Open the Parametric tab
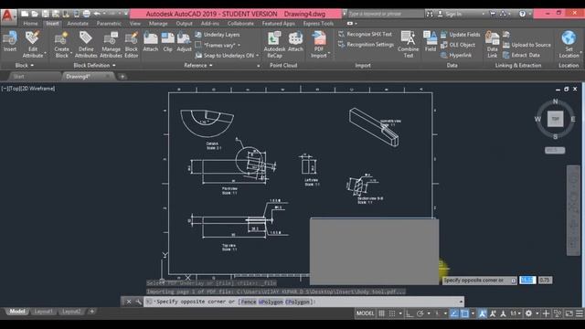The height and width of the screenshot is (329, 585). tap(109, 24)
